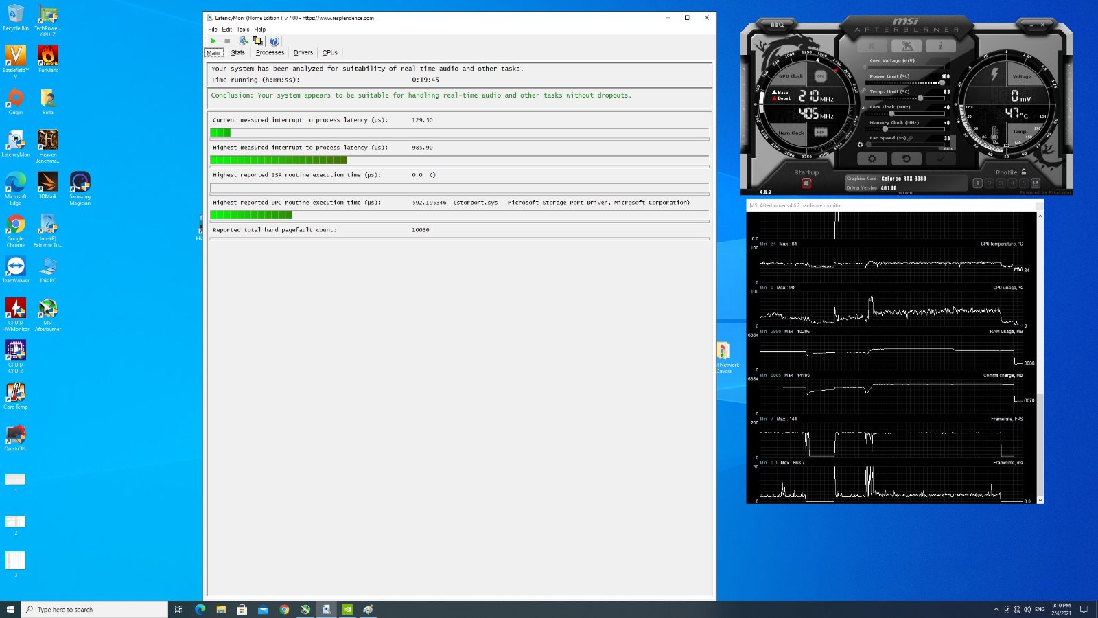
Task: Click the taskbar search box
Action: pyautogui.click(x=95, y=609)
